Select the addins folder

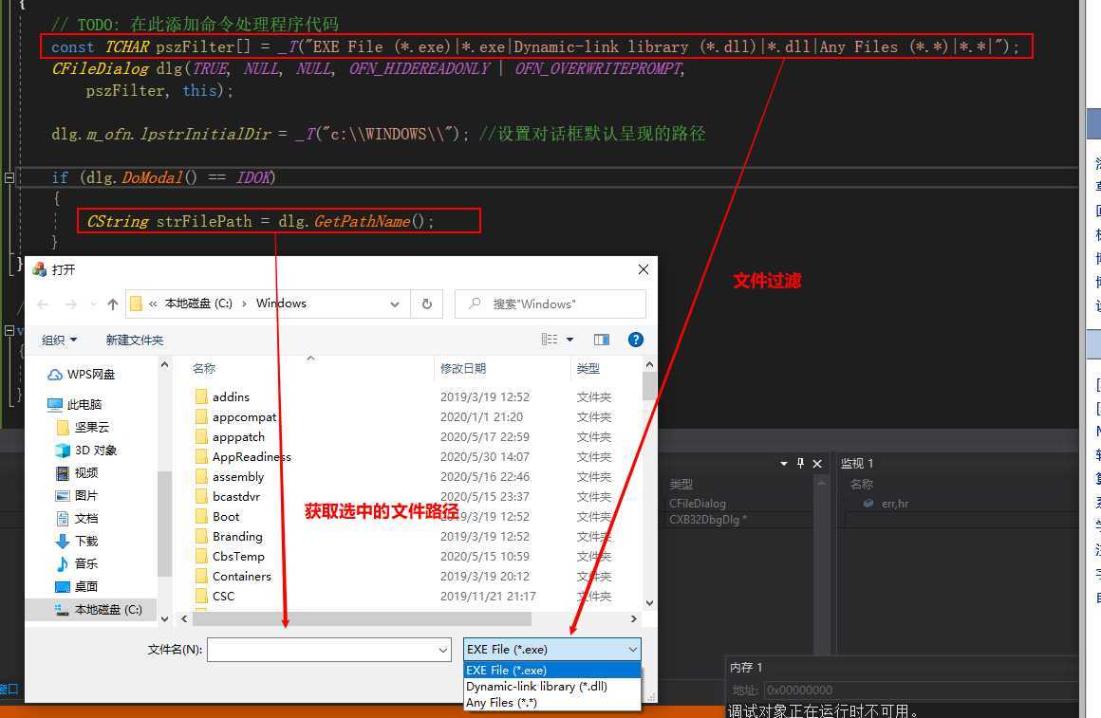(x=222, y=396)
